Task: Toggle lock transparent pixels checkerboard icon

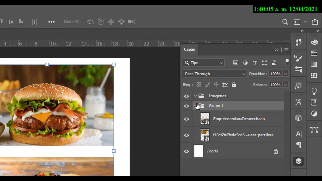Action: [x=199, y=85]
